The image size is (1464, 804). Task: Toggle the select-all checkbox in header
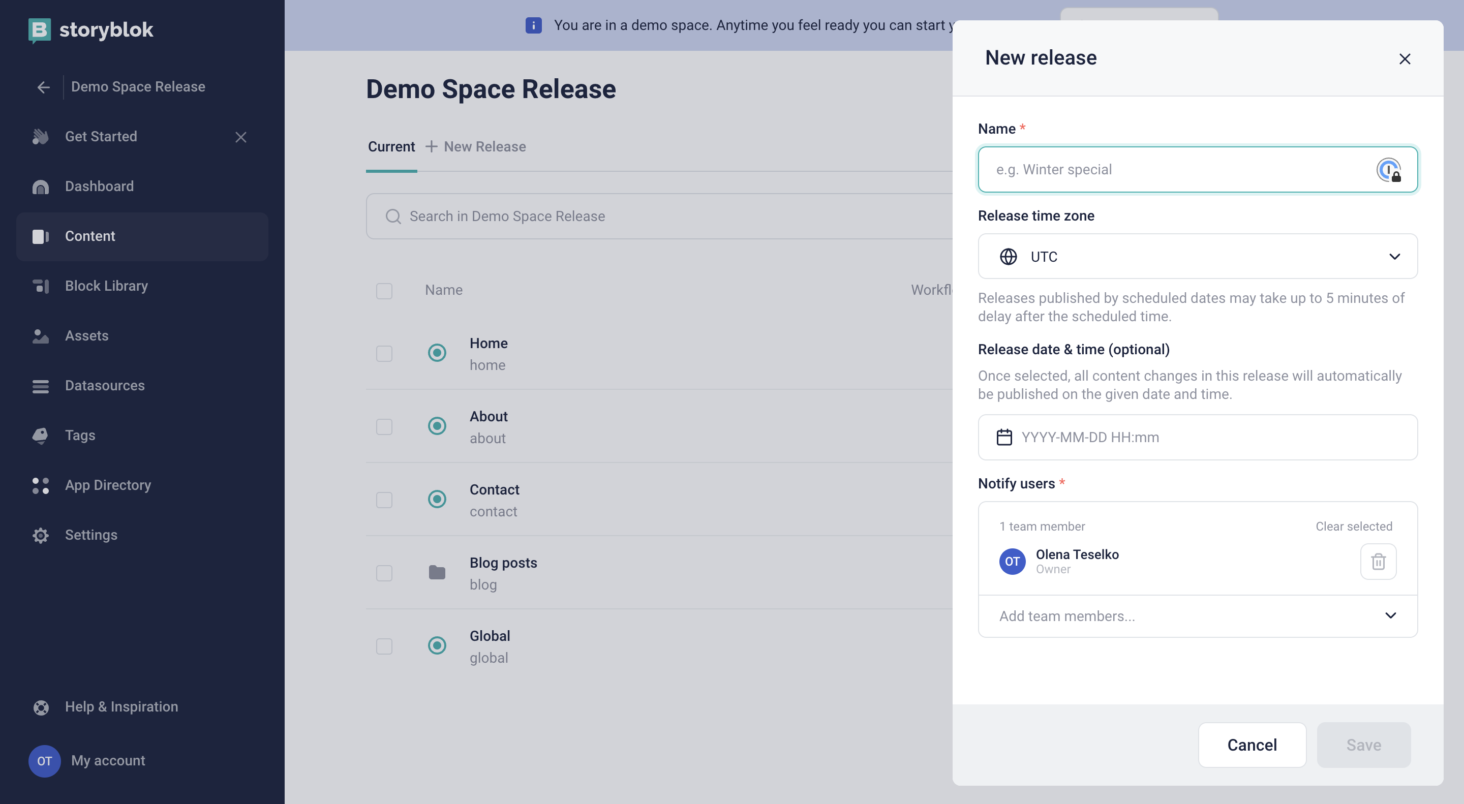pyautogui.click(x=384, y=291)
